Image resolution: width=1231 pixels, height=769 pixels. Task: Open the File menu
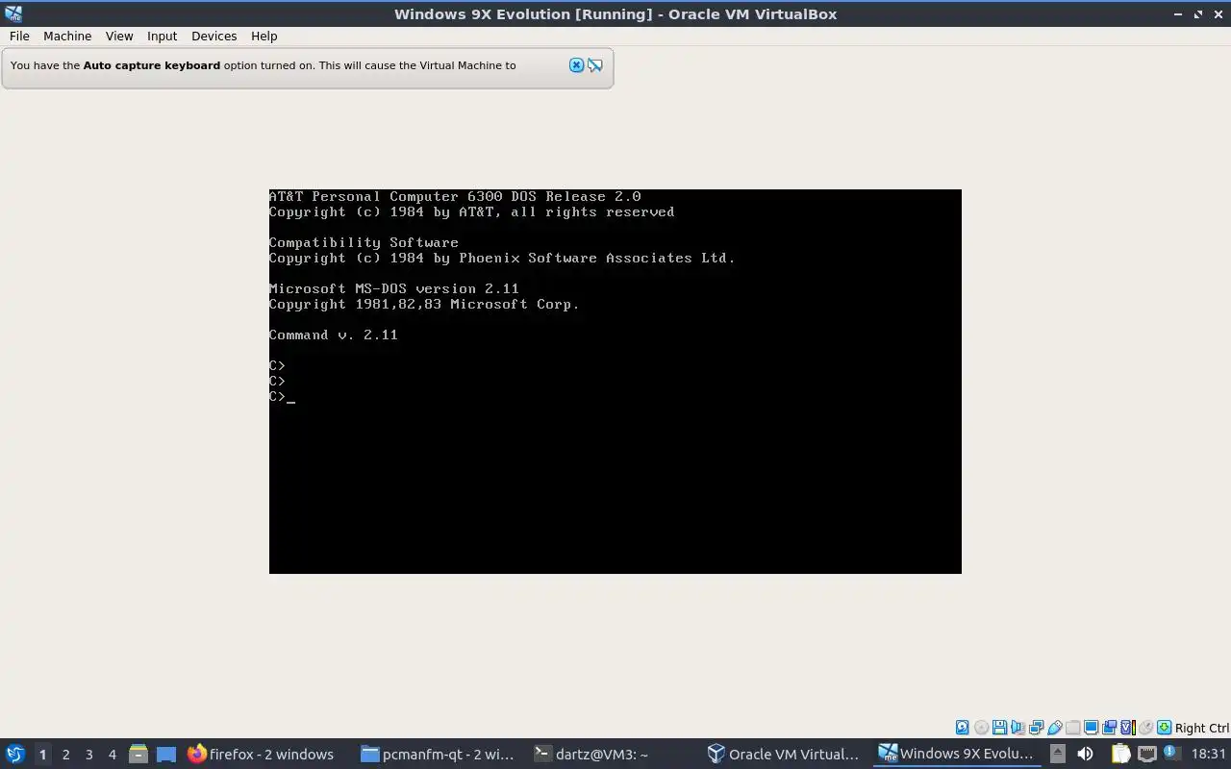[x=19, y=36]
